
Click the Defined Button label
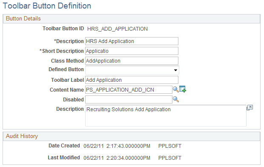pos(66,69)
